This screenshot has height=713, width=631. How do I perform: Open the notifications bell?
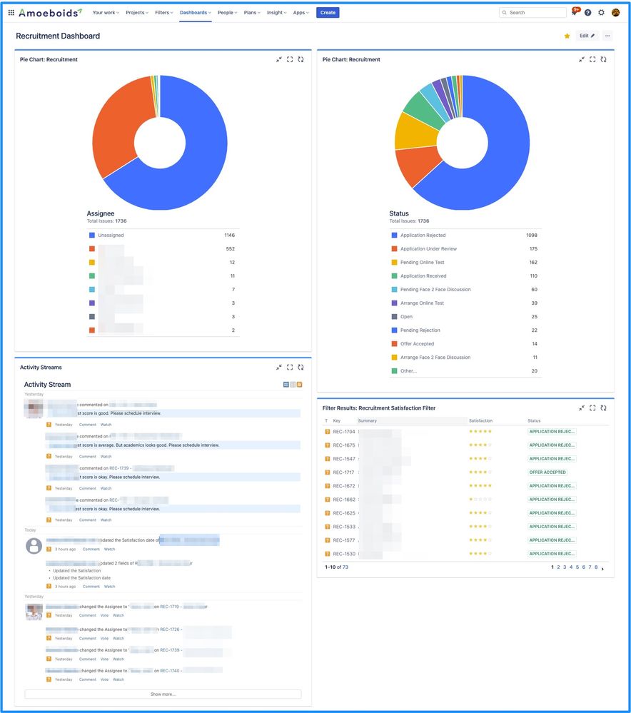[574, 12]
